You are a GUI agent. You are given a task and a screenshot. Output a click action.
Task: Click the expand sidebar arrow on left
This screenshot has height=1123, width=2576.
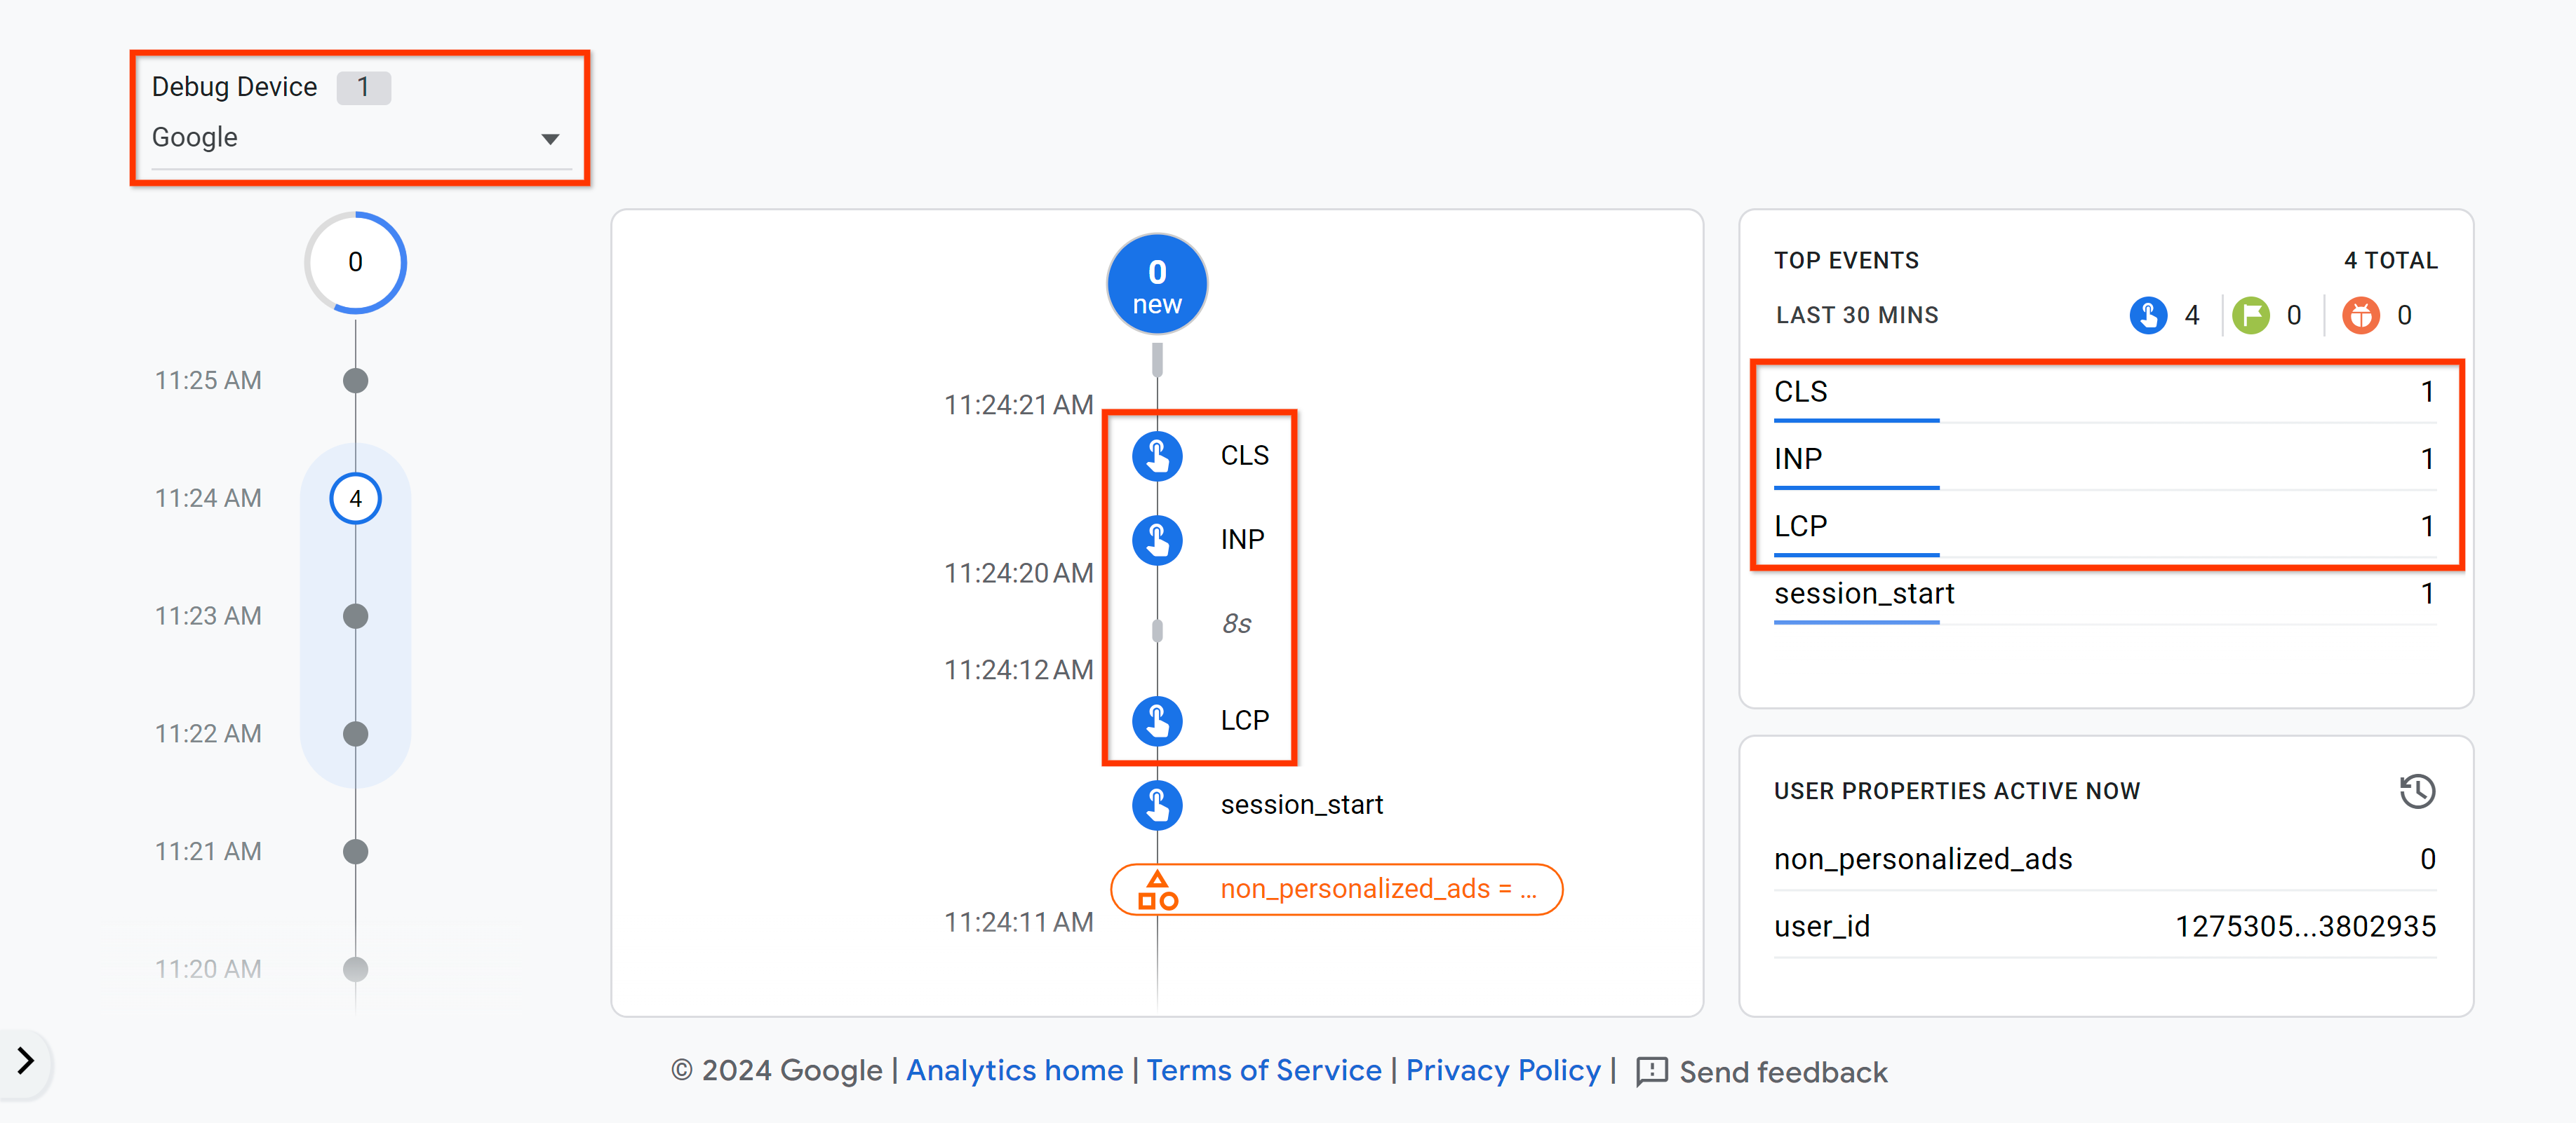point(23,1061)
